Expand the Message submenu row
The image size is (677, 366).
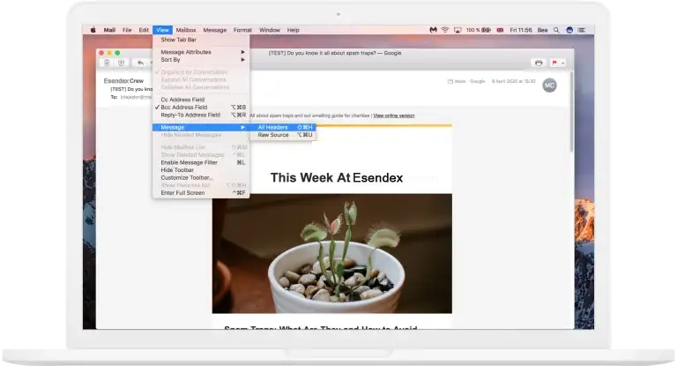point(201,127)
